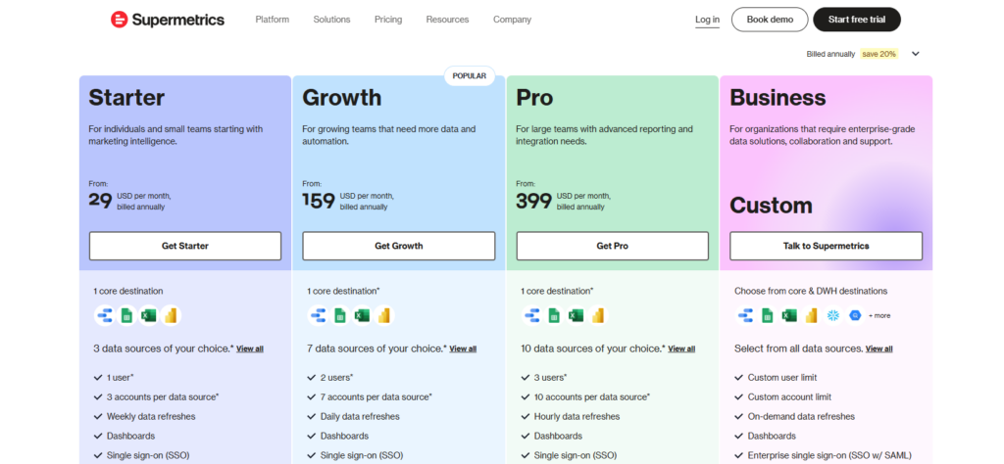
Task: Click Google Sheets icon in Growth plan
Action: pyautogui.click(x=339, y=315)
